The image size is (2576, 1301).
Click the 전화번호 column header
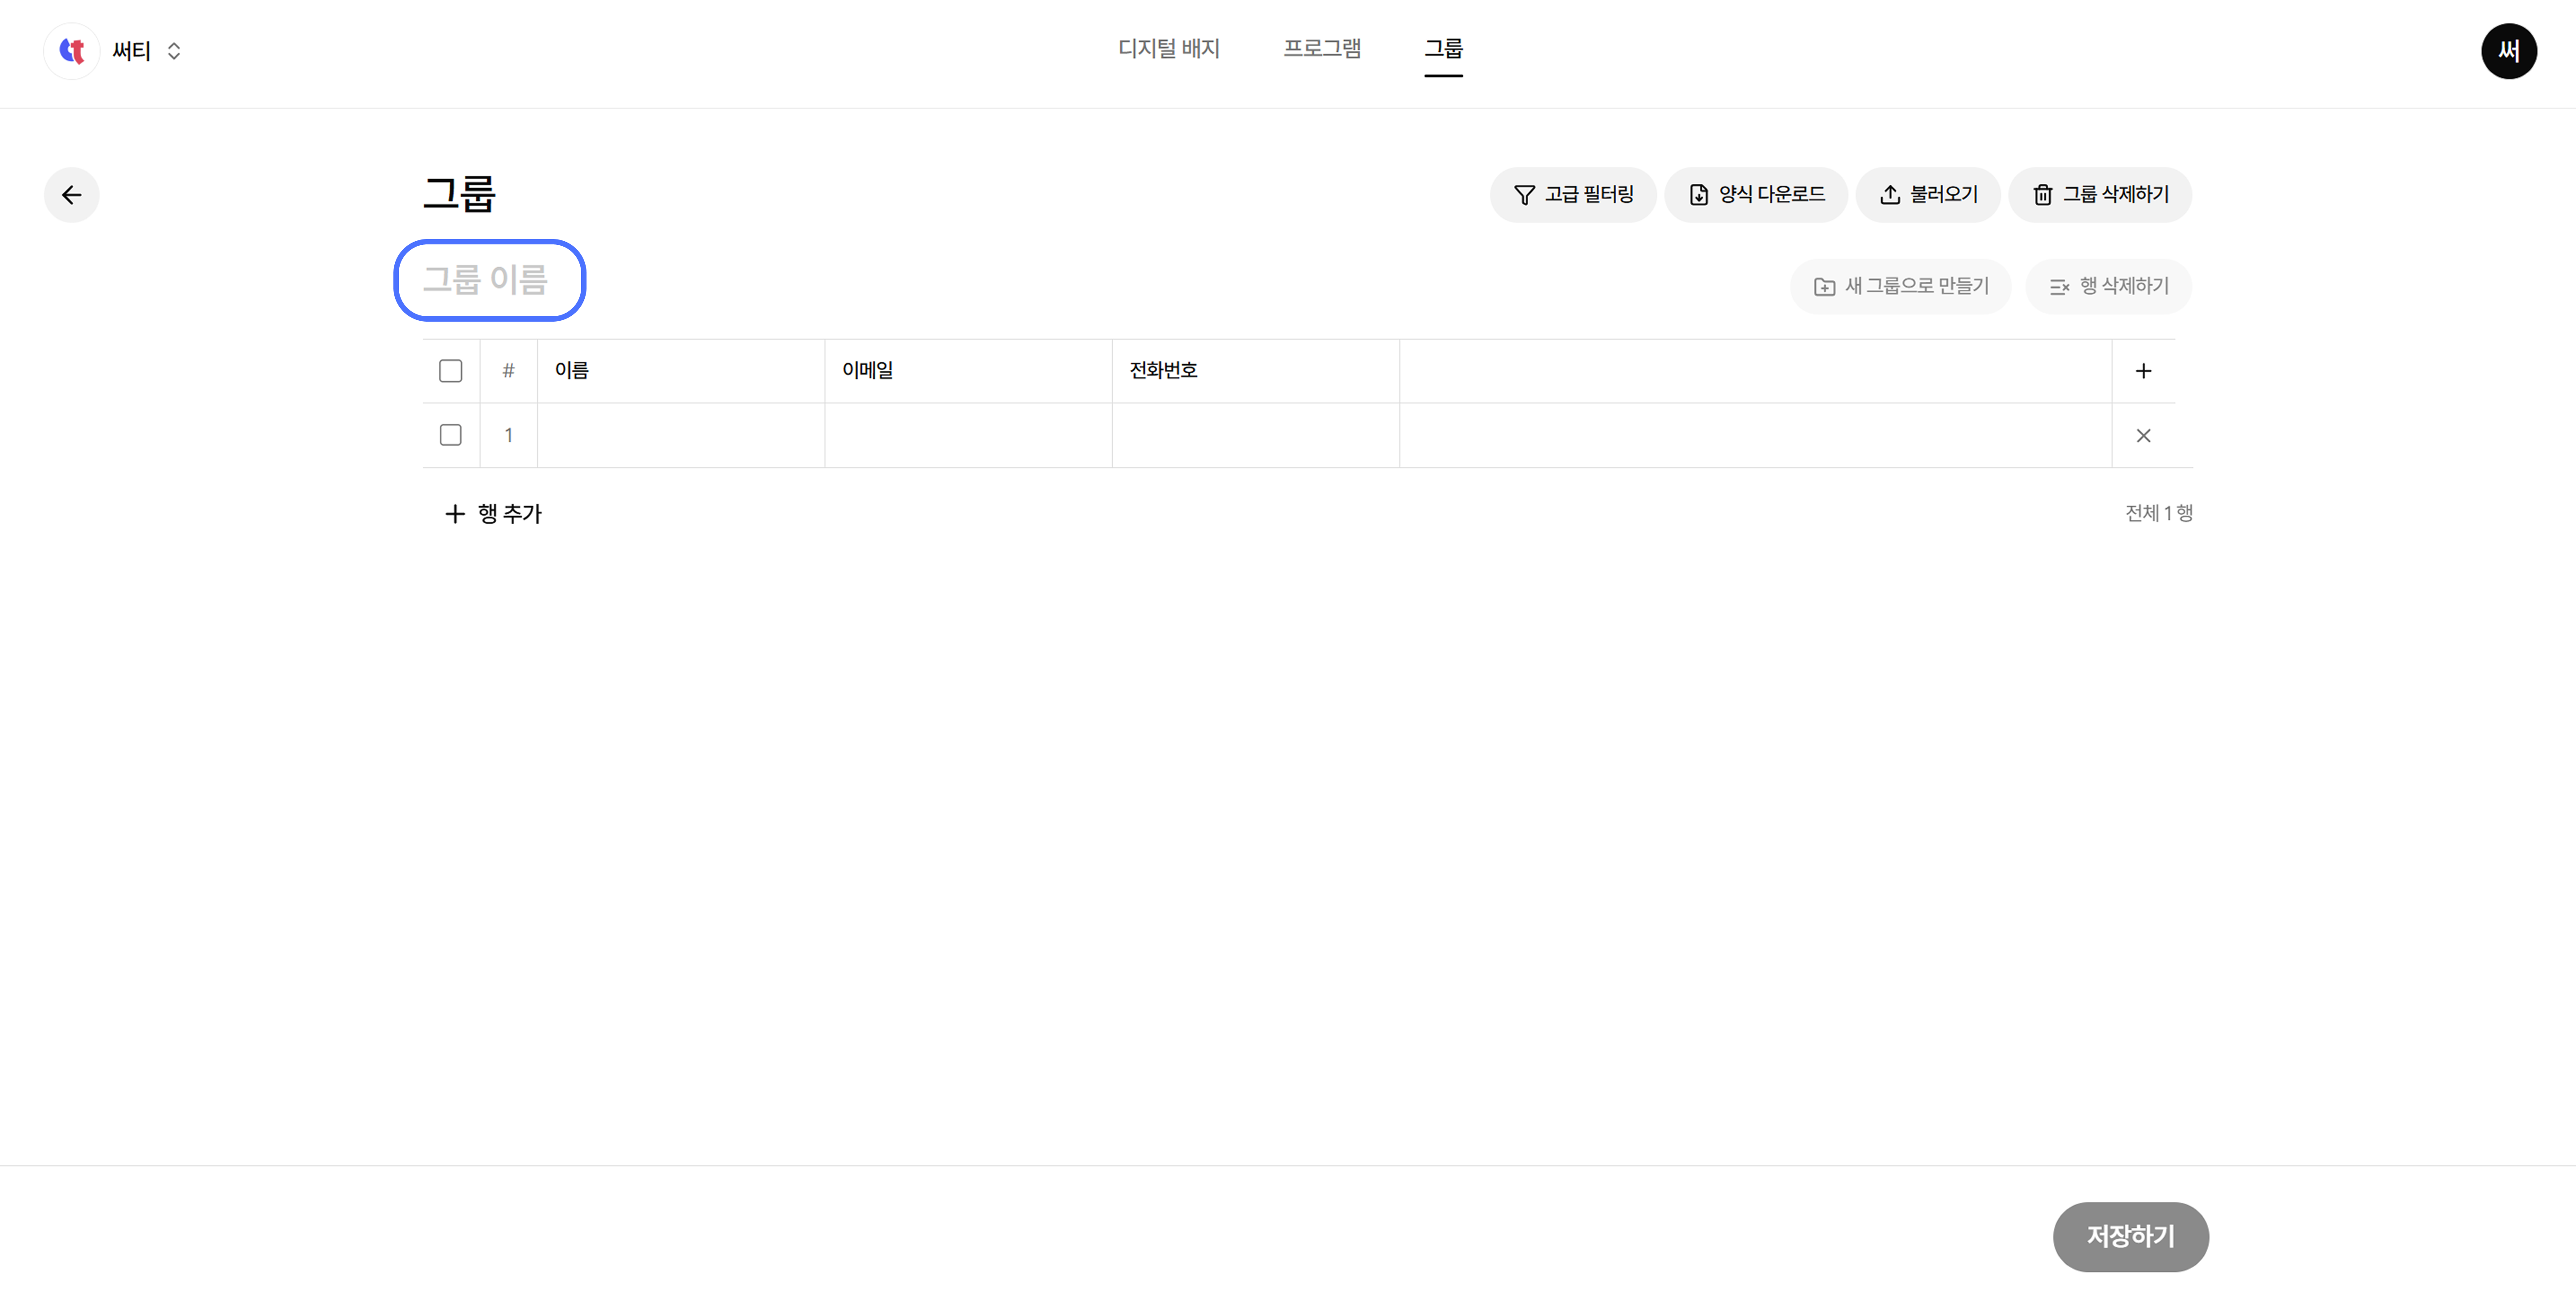click(x=1256, y=371)
